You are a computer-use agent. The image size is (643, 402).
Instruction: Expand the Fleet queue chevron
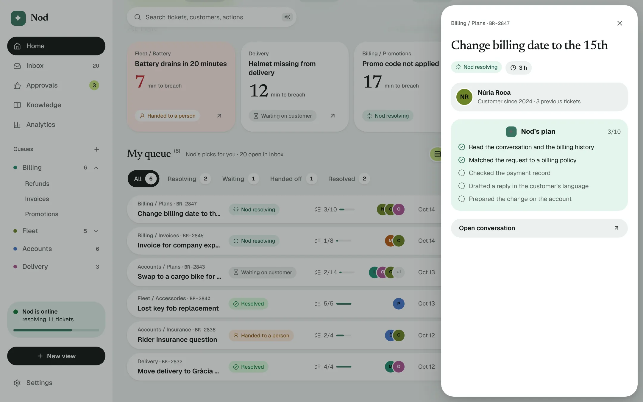point(96,231)
